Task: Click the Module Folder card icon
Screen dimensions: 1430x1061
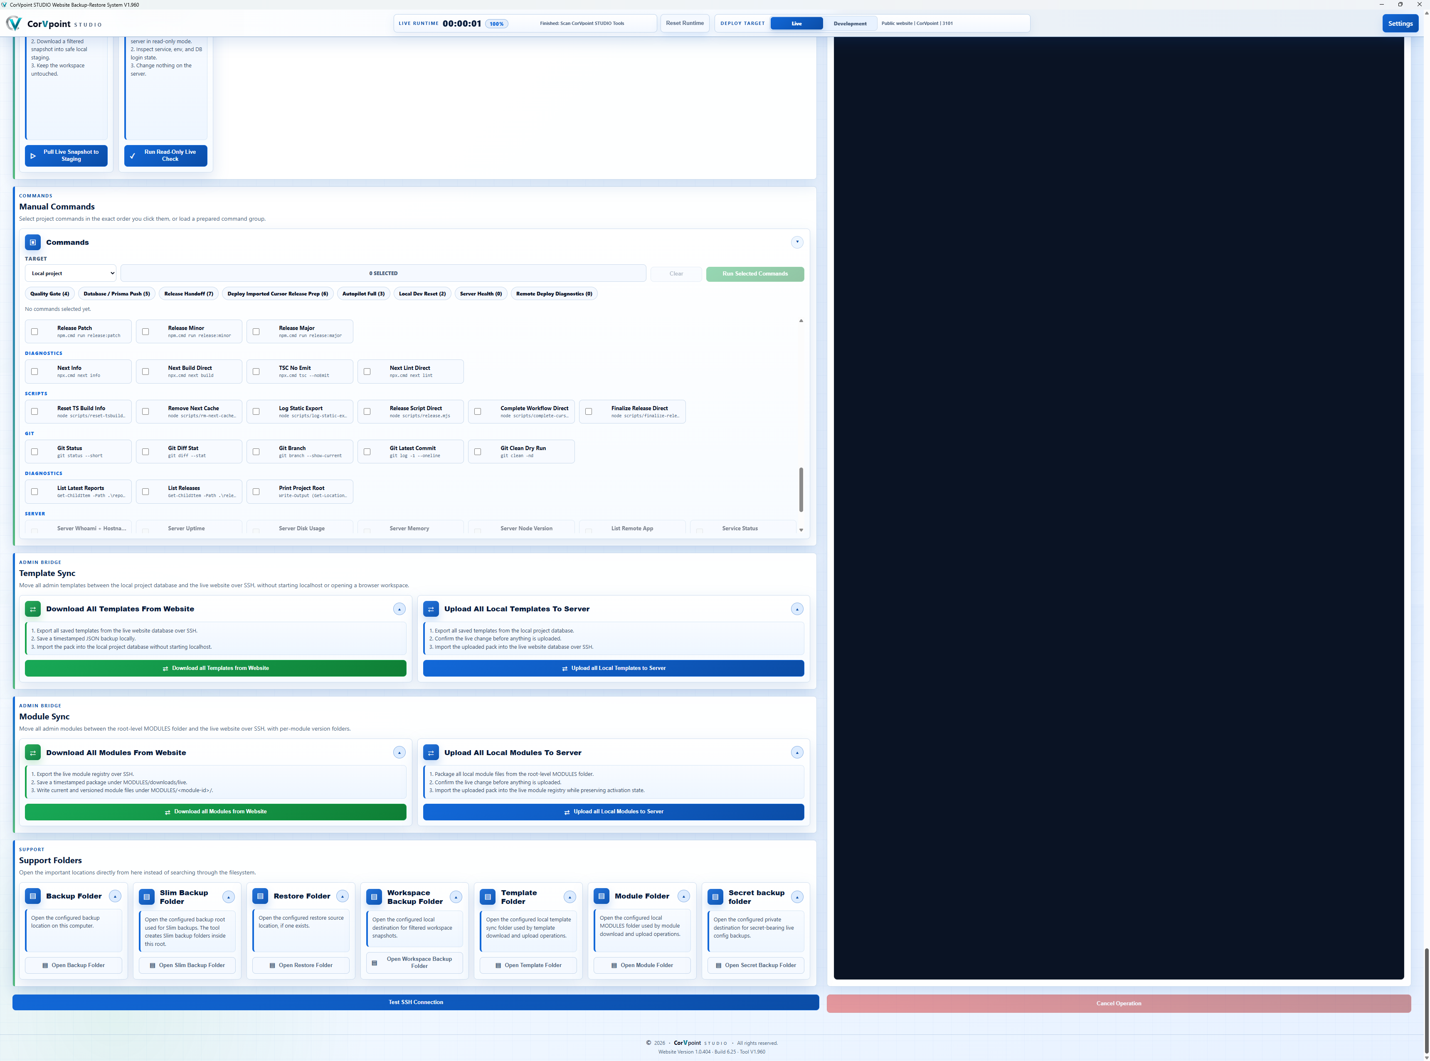Action: pyautogui.click(x=601, y=896)
